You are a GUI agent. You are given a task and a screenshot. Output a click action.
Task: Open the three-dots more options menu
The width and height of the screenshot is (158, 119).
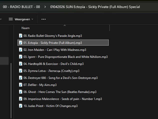click(44, 19)
